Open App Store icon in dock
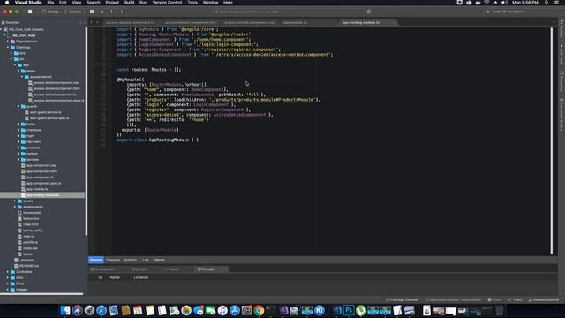 click(235, 310)
